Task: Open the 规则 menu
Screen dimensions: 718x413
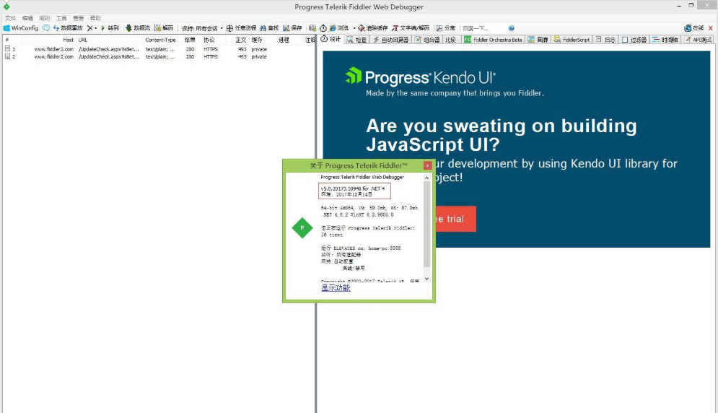Action: 45,18
